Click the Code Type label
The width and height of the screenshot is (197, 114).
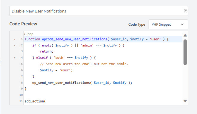pos(137,25)
